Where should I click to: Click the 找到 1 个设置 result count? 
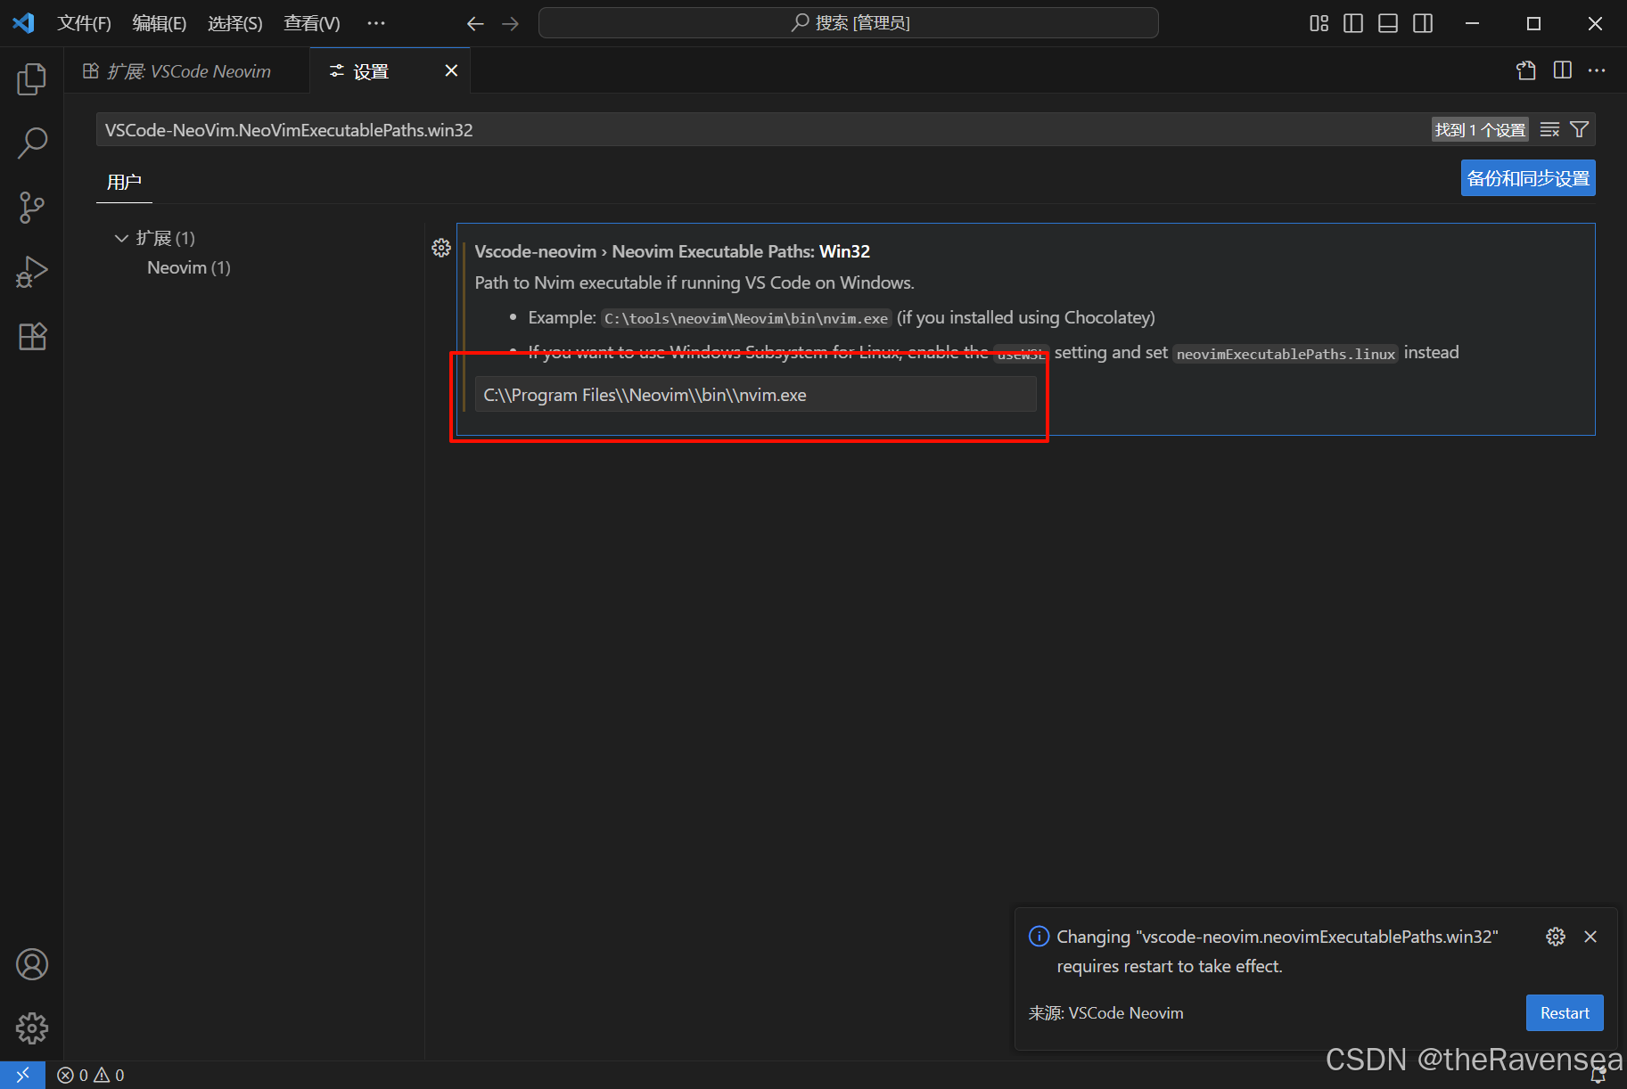click(x=1480, y=130)
